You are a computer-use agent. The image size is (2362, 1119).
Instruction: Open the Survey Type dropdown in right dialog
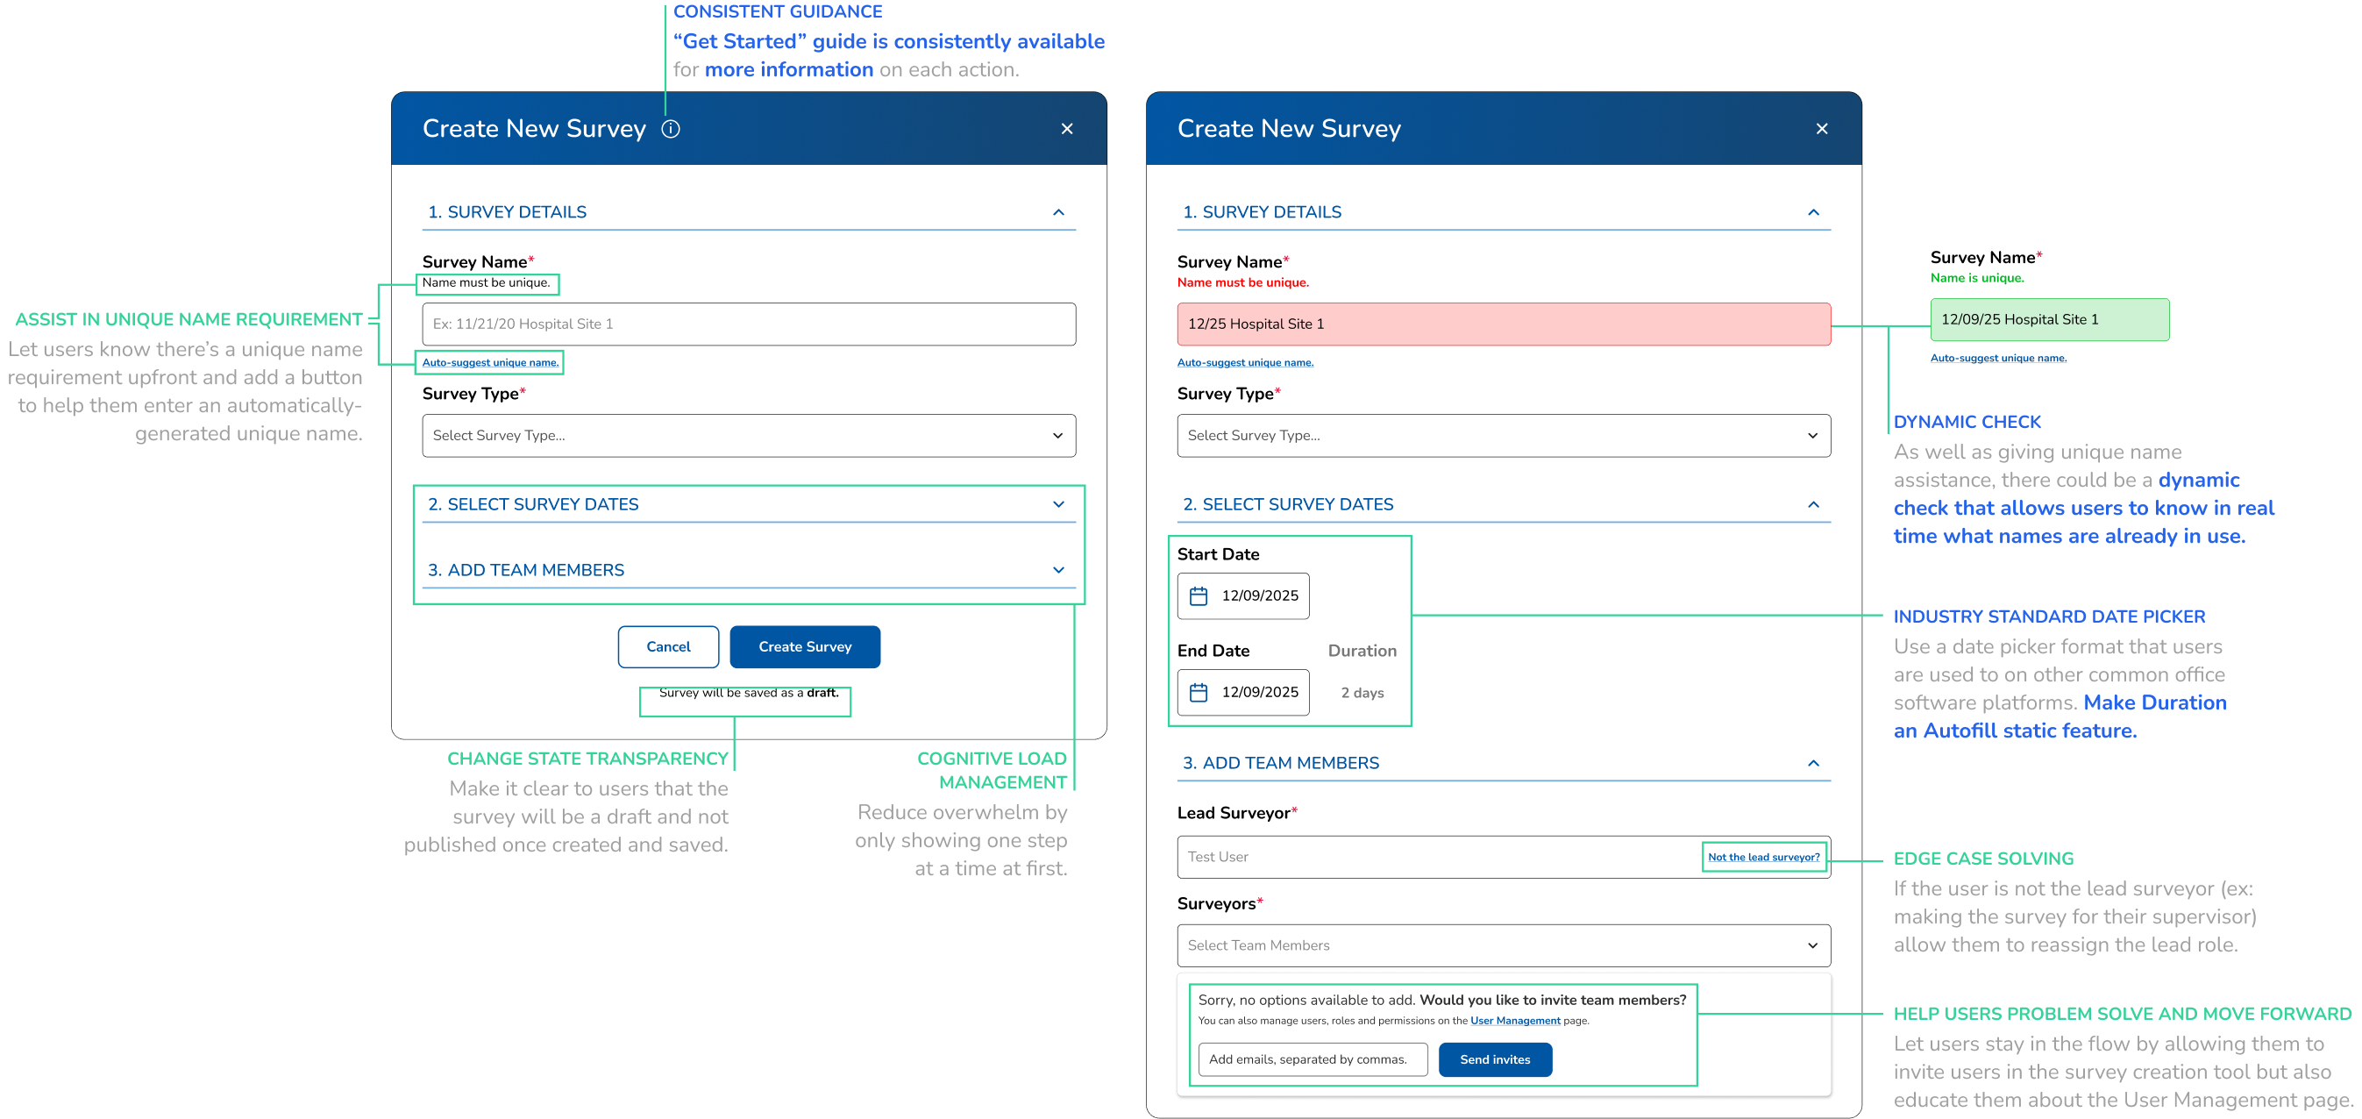tap(1503, 435)
